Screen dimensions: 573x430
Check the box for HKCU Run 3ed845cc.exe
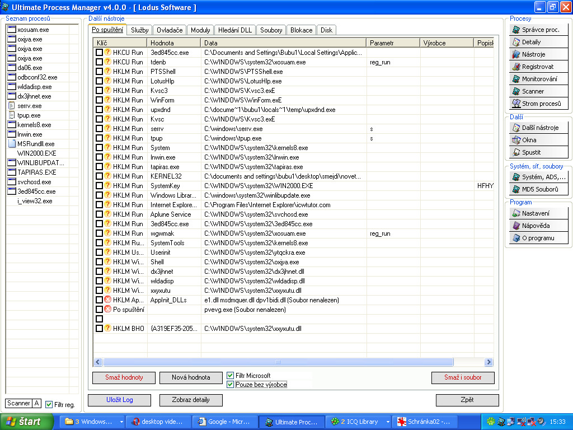pos(99,52)
